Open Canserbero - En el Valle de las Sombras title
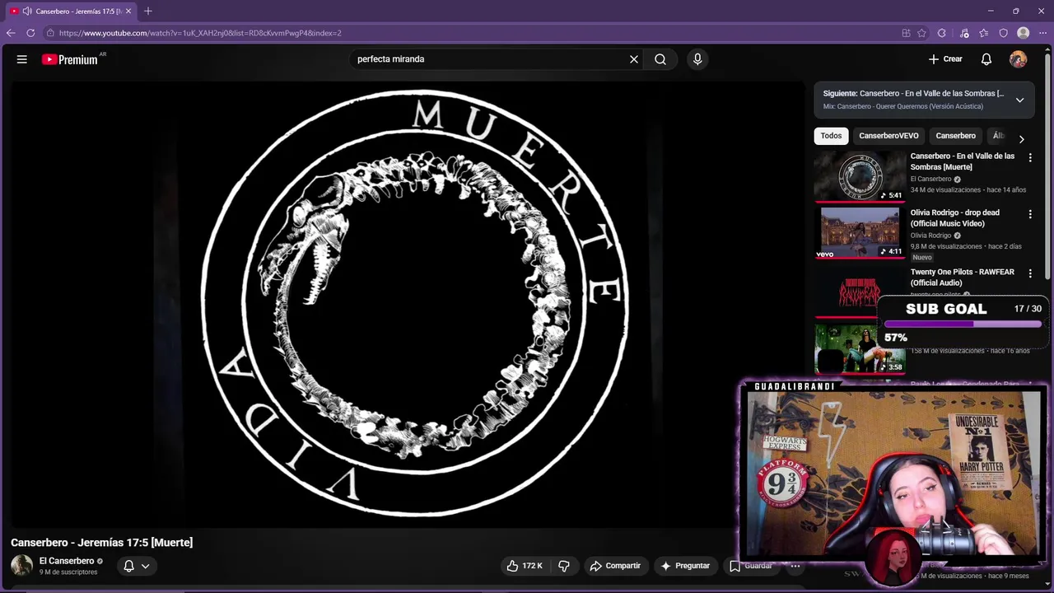 pos(963,161)
